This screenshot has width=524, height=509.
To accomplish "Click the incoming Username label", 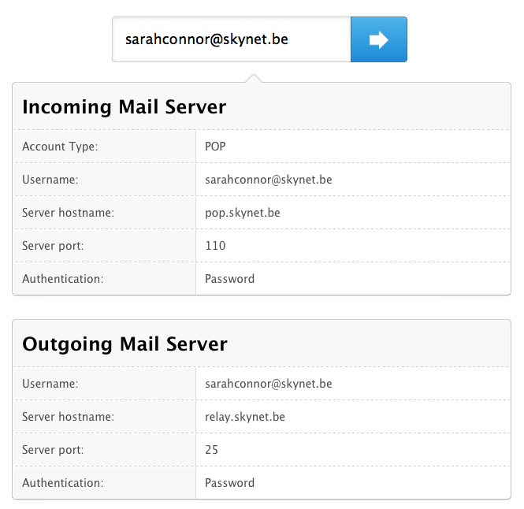I will point(50,180).
